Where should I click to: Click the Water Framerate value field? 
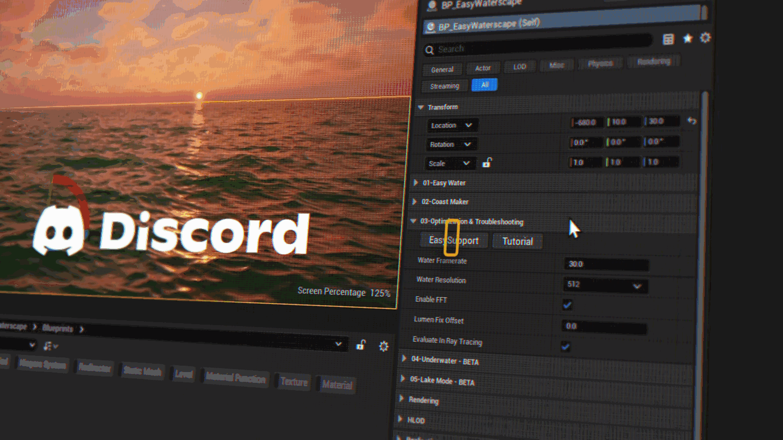click(606, 264)
